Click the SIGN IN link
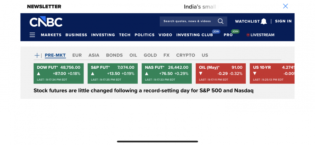This screenshot has height=145, width=315. coord(283,21)
